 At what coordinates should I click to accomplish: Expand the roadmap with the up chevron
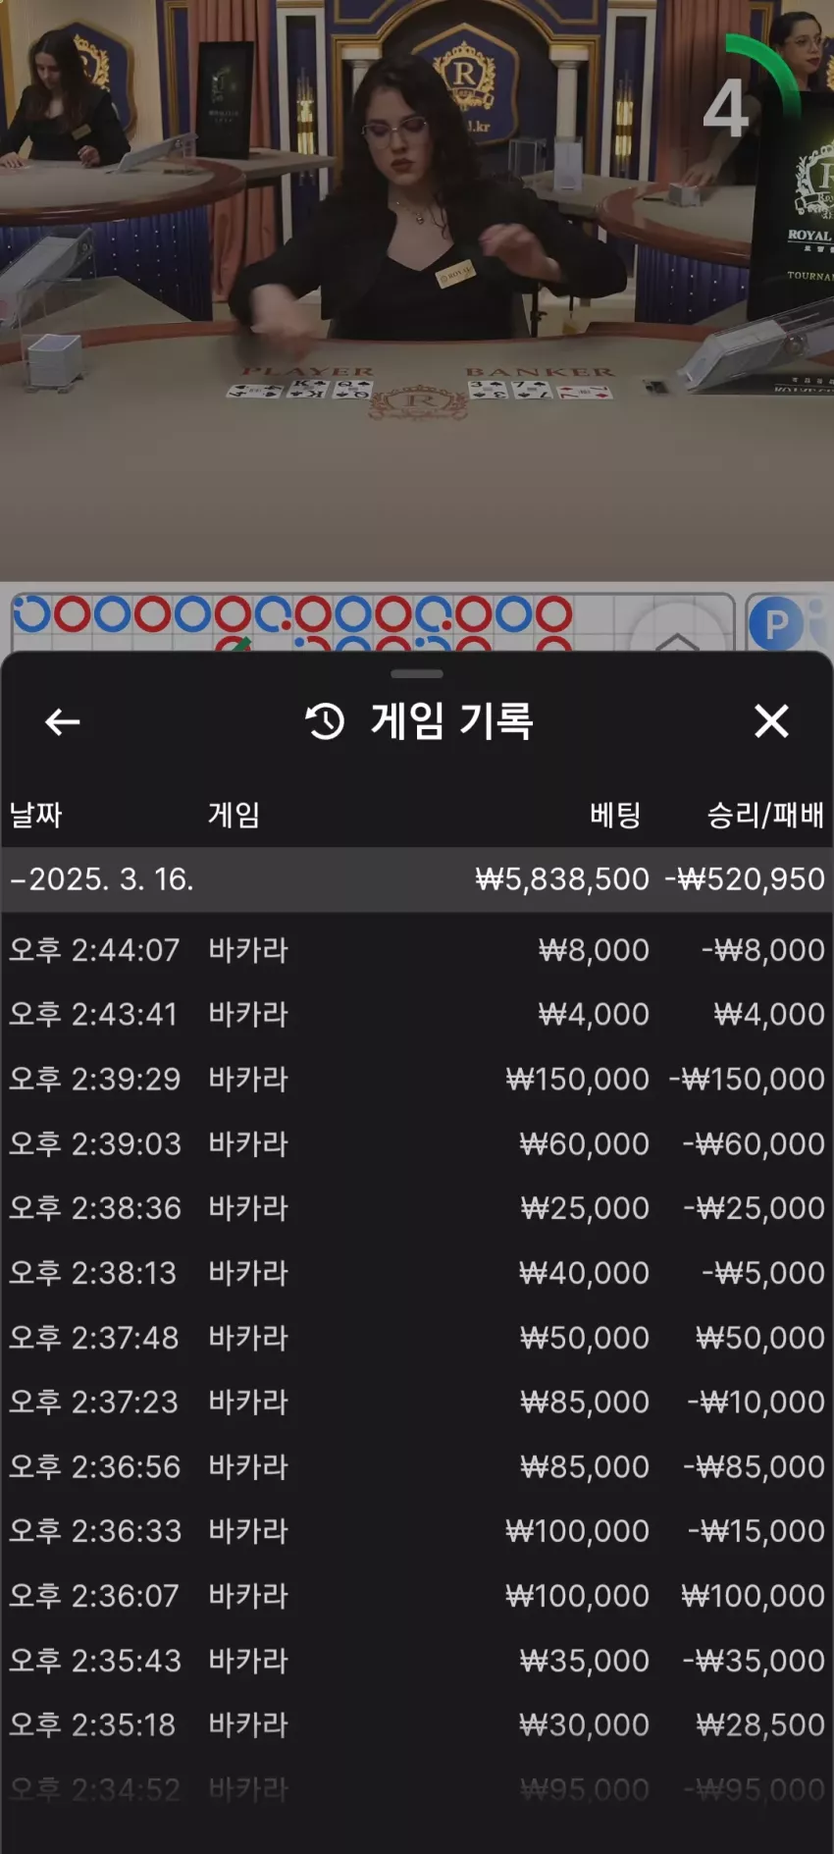pyautogui.click(x=677, y=640)
